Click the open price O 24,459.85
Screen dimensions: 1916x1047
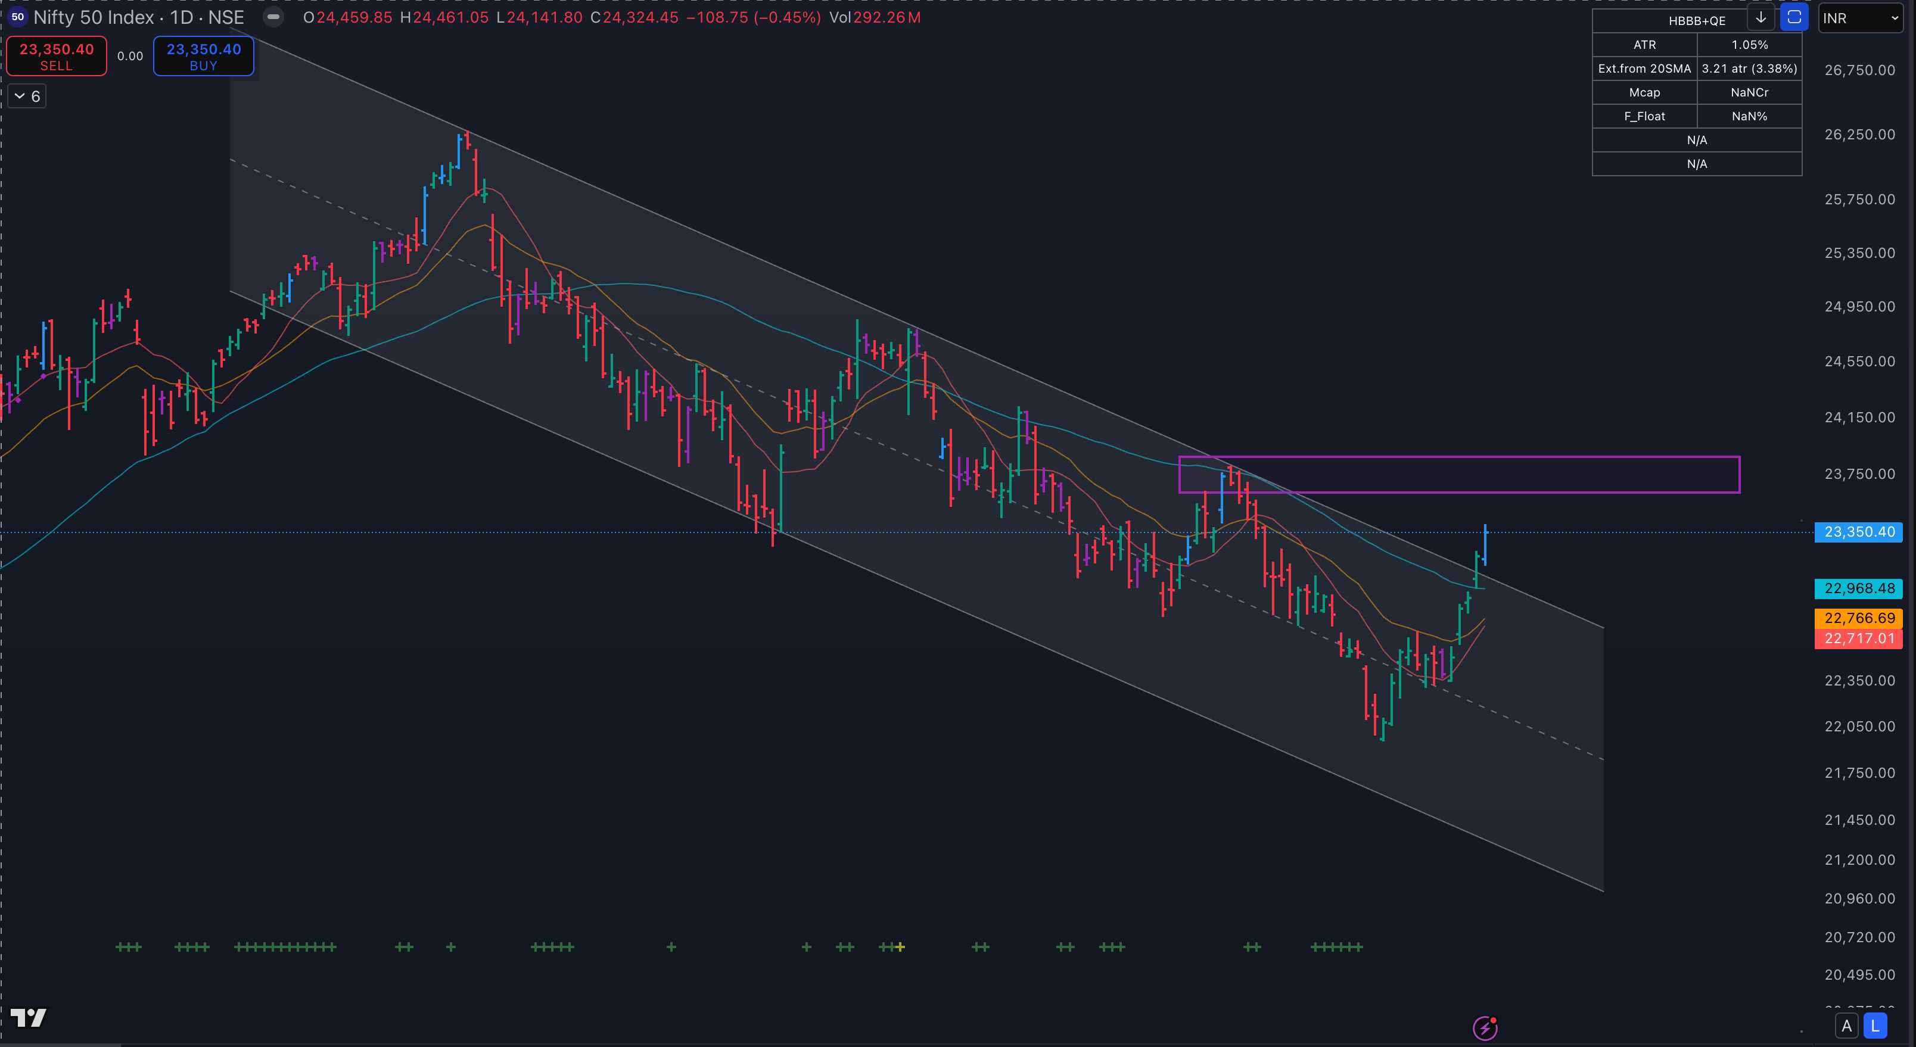pos(347,17)
